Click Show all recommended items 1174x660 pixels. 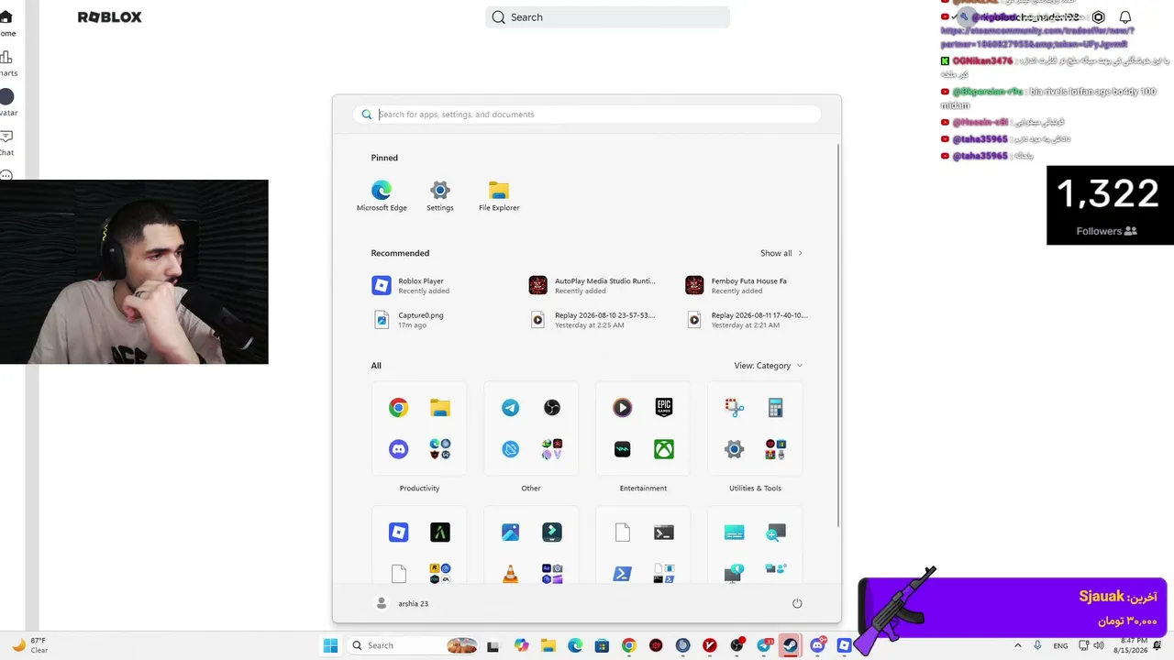(x=781, y=253)
